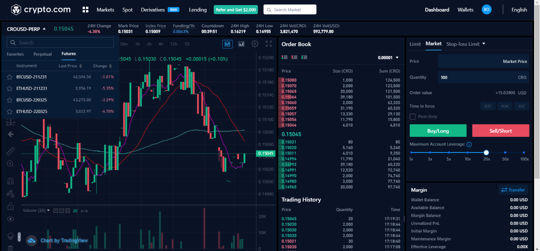Select IOC time in force

point(522,106)
